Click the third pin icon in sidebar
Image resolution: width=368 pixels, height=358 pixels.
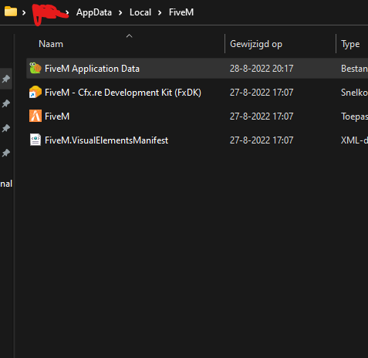[x=6, y=128]
